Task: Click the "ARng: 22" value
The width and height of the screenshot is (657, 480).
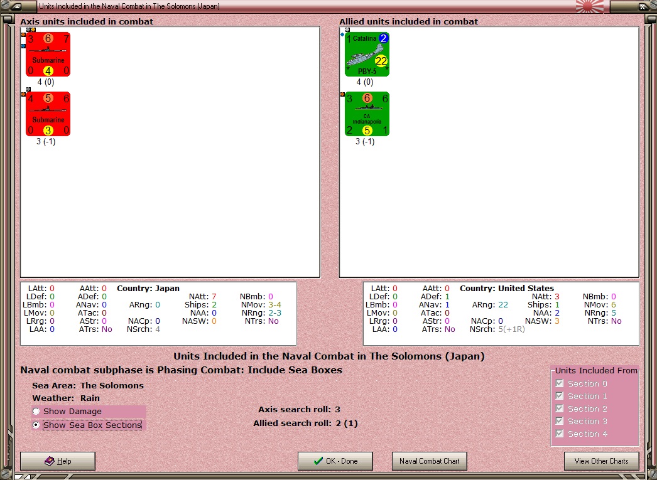Action: [490, 305]
